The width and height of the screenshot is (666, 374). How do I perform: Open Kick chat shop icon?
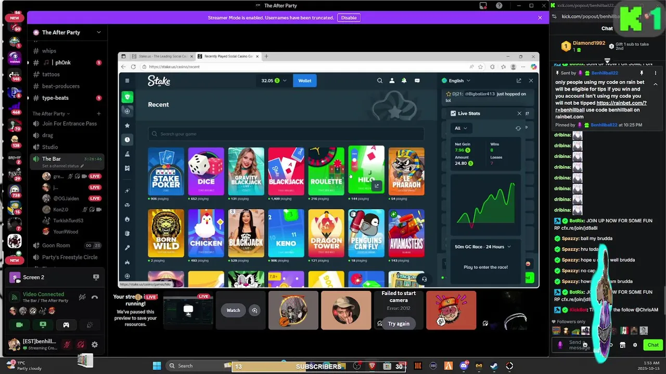pos(622,345)
